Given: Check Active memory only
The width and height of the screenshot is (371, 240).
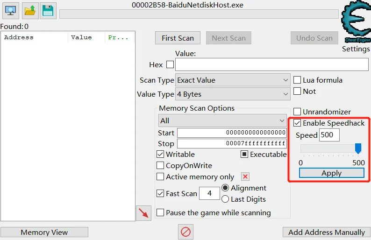Looking at the screenshot, I should pyautogui.click(x=160, y=176).
